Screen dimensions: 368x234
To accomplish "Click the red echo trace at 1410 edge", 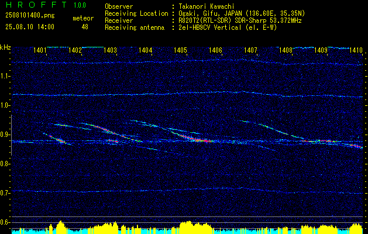I will (357, 146).
